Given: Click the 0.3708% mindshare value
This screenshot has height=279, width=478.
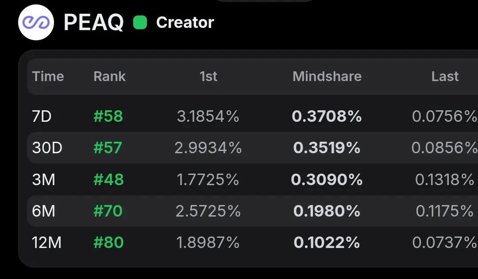Looking at the screenshot, I should coord(327,116).
